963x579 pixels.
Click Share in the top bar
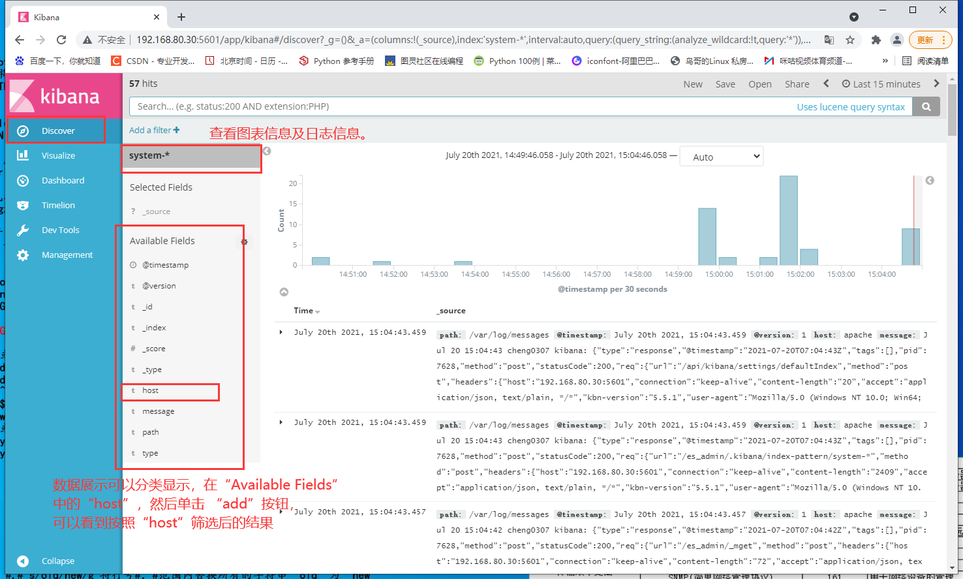797,84
